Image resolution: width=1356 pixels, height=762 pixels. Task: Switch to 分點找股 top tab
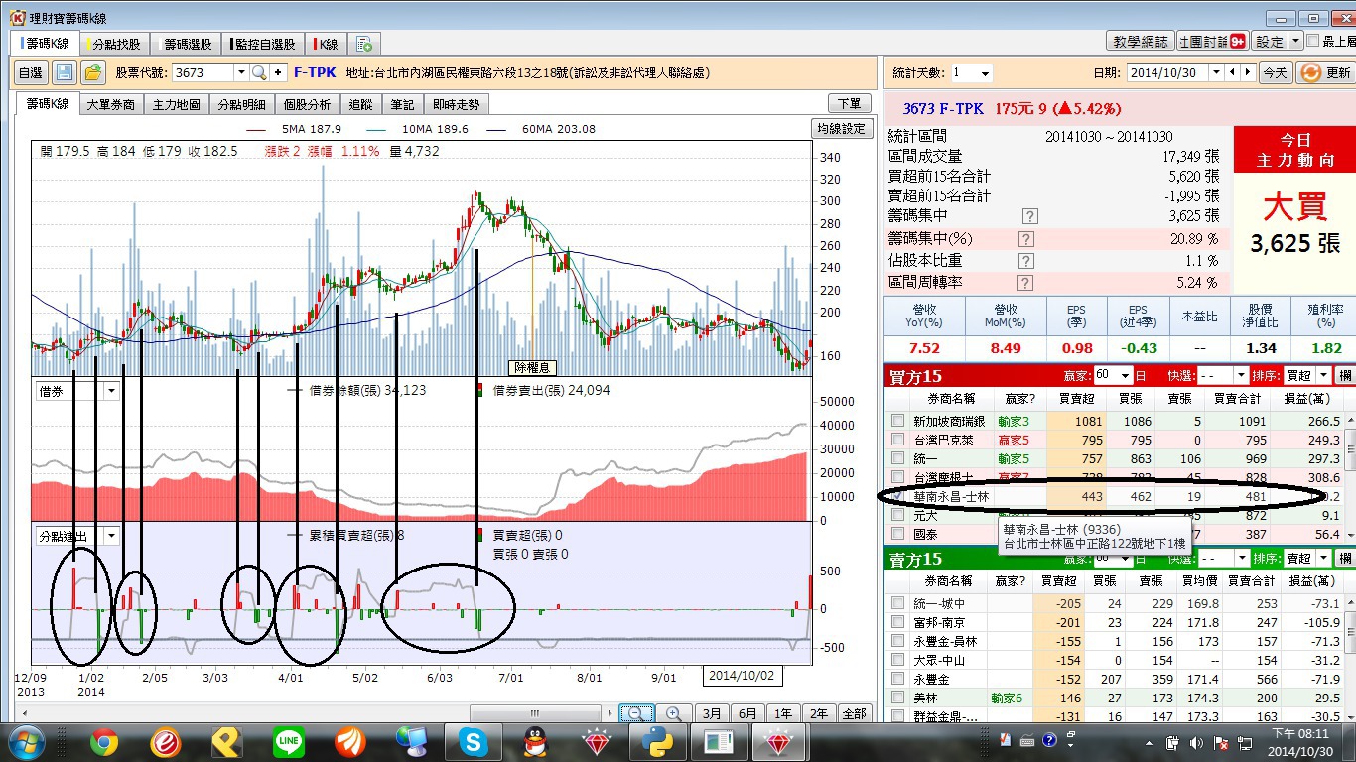(x=113, y=44)
